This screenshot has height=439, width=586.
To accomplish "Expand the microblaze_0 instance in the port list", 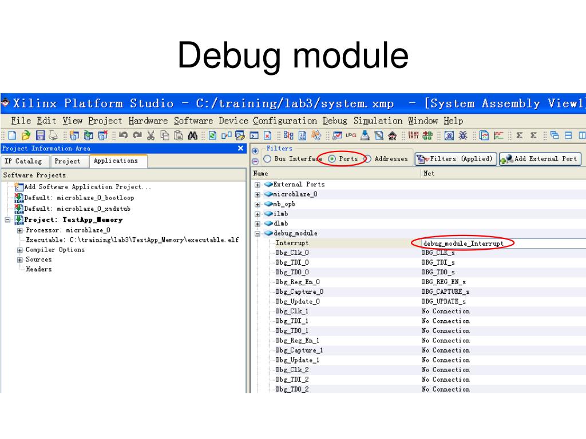I will [258, 194].
